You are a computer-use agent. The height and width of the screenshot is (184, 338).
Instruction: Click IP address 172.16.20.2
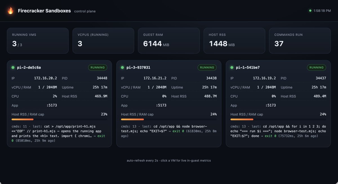click(x=45, y=78)
